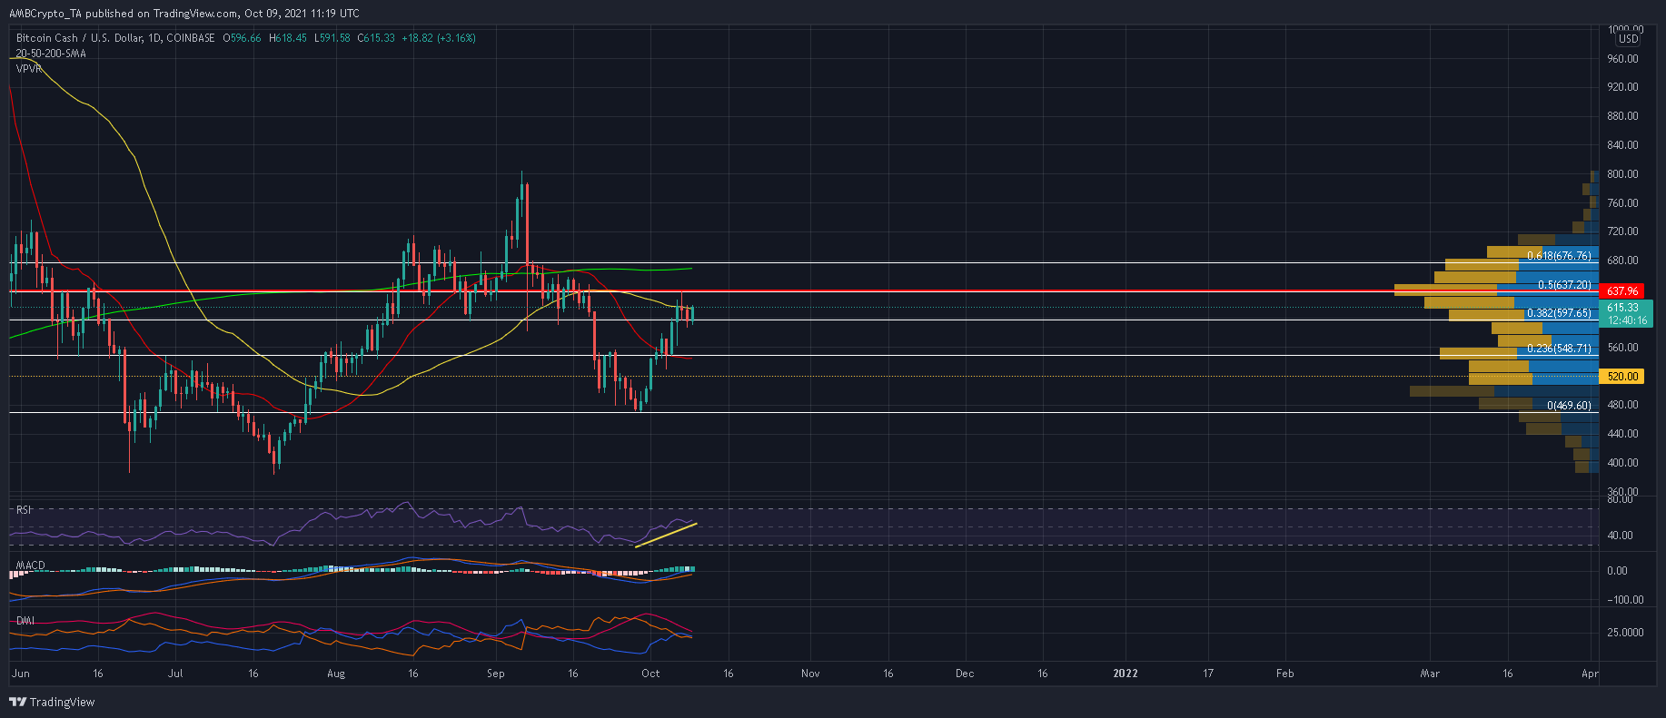Click the 40.00 value on the RSI axis

tap(1620, 536)
